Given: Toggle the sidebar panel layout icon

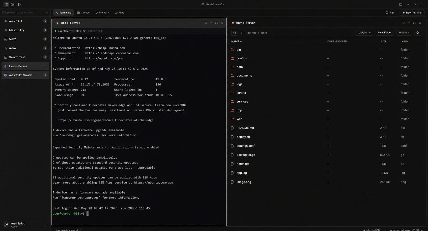Looking at the screenshot, I should point(6,4).
